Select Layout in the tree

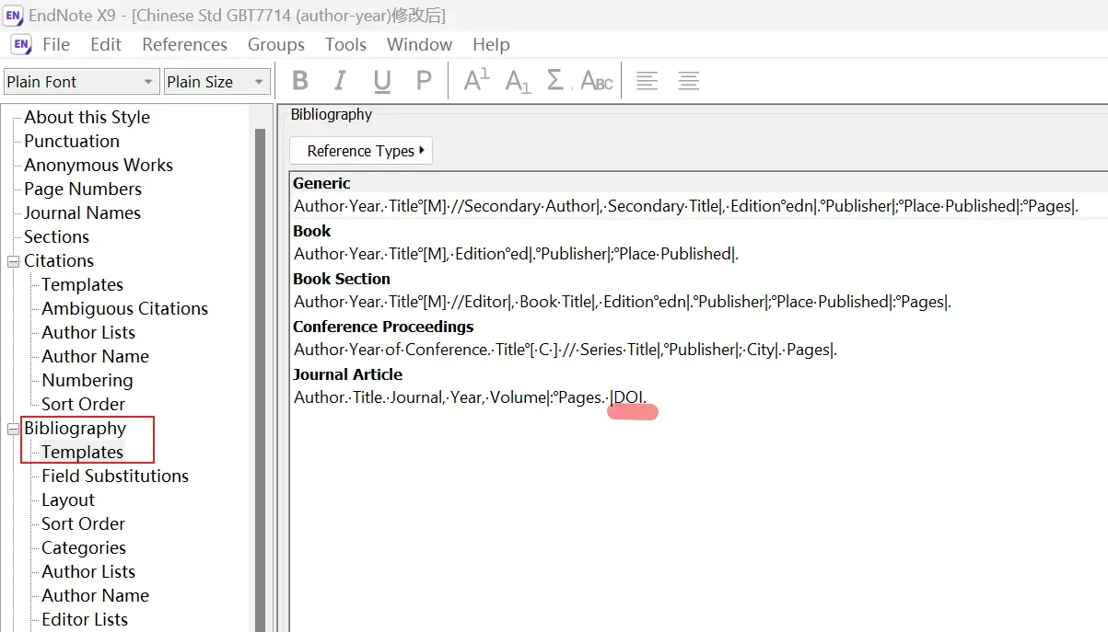(68, 500)
